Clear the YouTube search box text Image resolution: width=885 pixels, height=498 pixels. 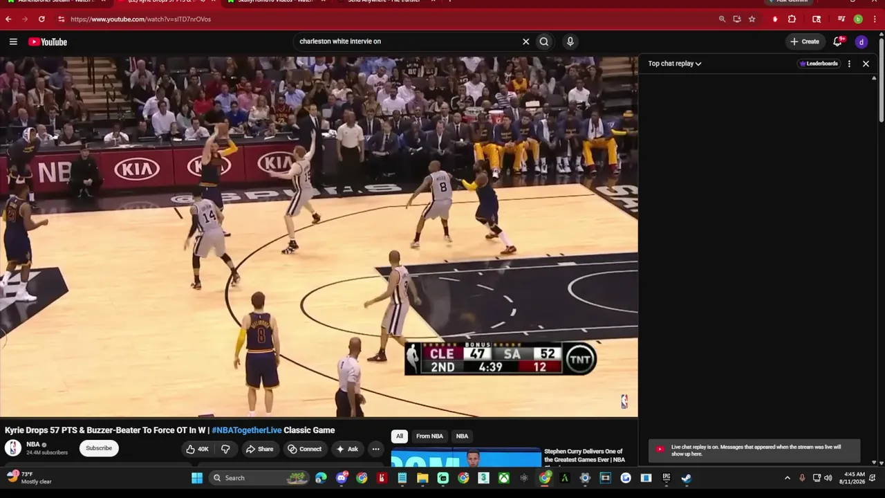click(525, 41)
